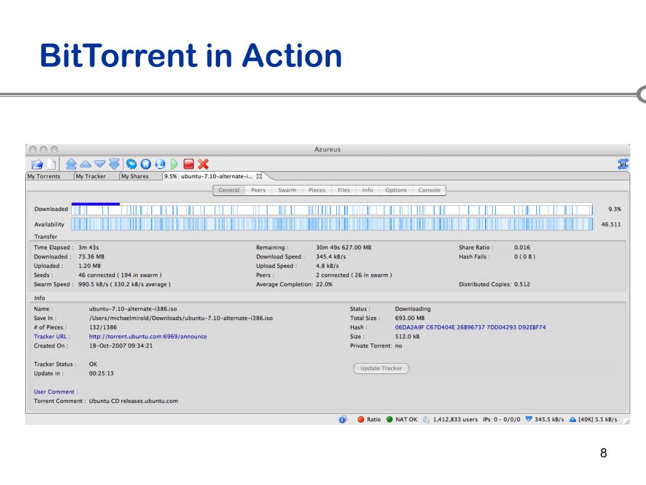
Task: Click 'Ubuntu CD releases.ubuntu.com' torrent comment
Action: click(x=134, y=401)
